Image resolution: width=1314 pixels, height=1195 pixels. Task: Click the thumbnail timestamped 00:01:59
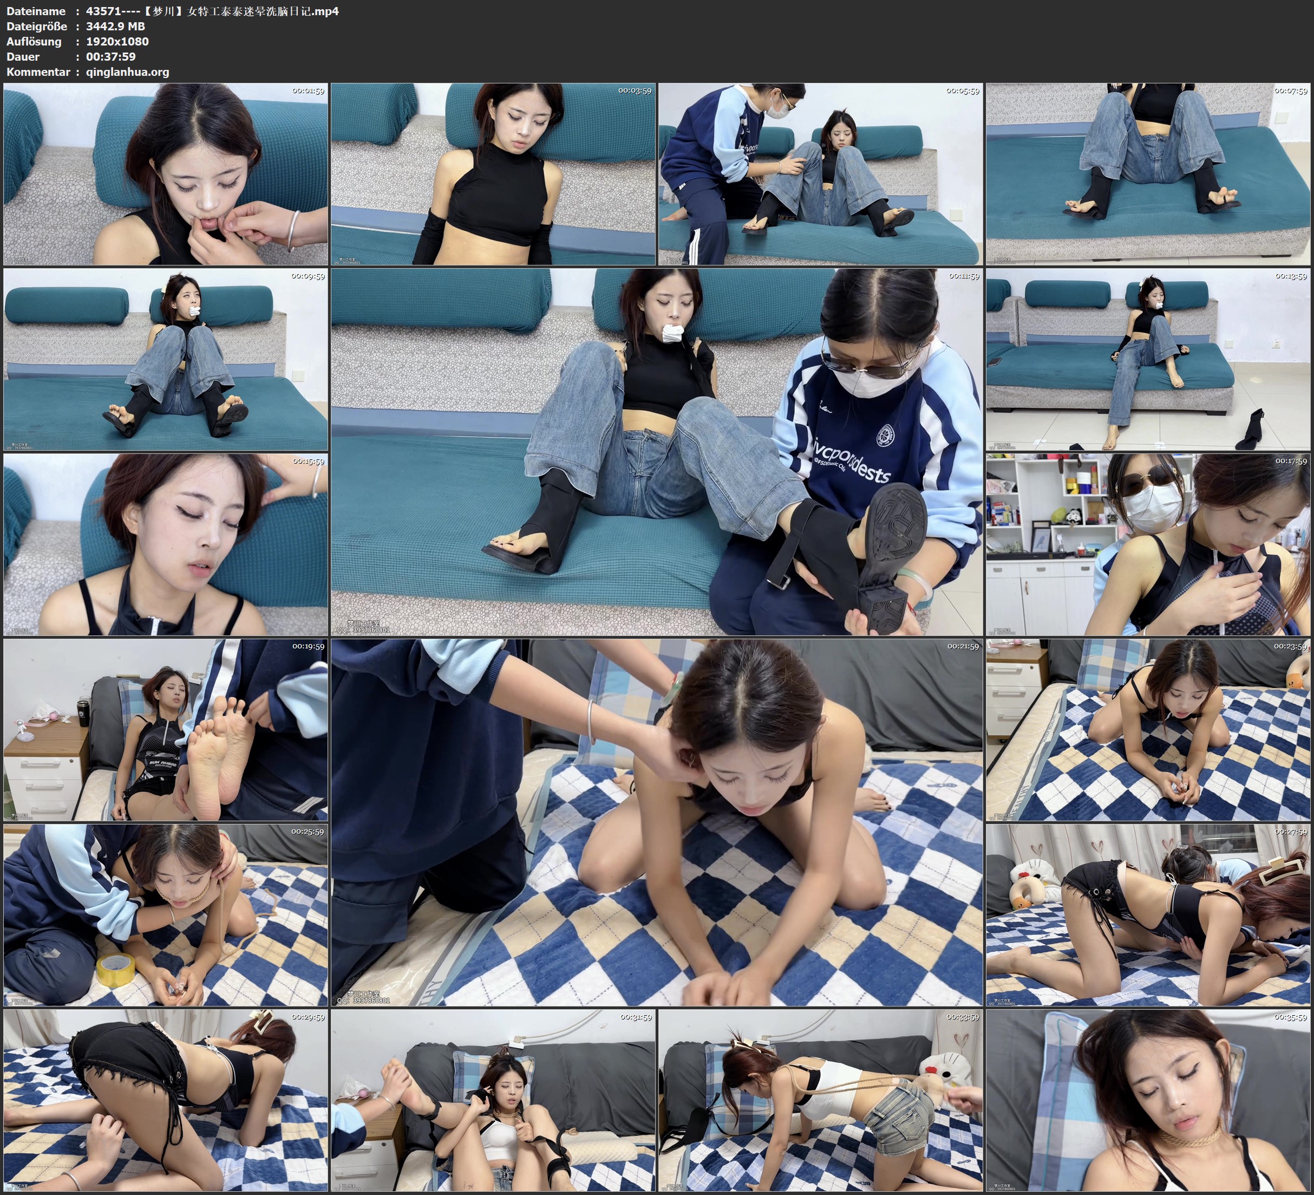[x=166, y=173]
